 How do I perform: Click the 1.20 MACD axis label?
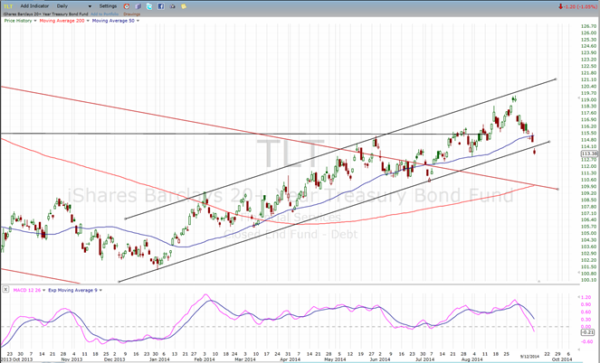[586, 297]
